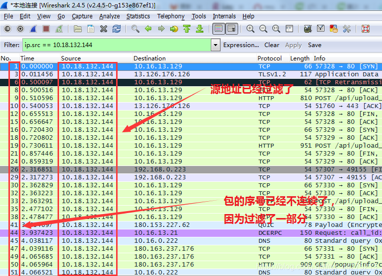Click the display filter input field
The width and height of the screenshot is (382, 276).
tap(117, 45)
